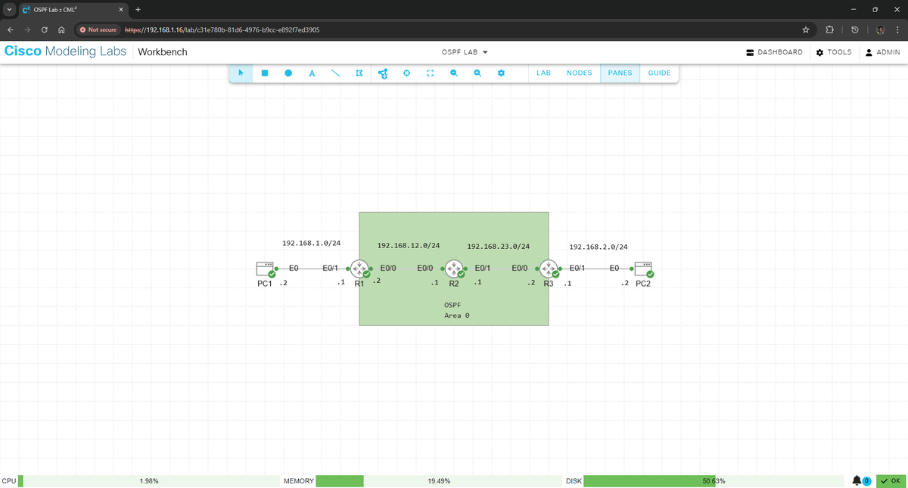Click the Area 0 text annotation
908x488 pixels.
(x=456, y=315)
